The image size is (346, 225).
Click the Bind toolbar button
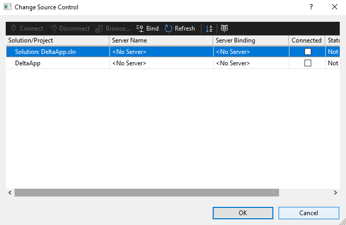point(147,29)
